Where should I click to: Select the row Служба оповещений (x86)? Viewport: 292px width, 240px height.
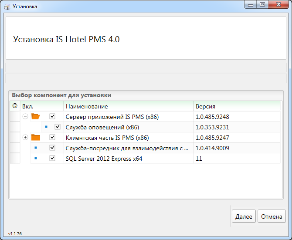pyautogui.click(x=145, y=127)
